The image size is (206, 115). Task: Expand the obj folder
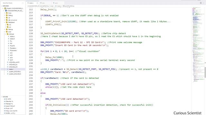pyautogui.click(x=5, y=20)
